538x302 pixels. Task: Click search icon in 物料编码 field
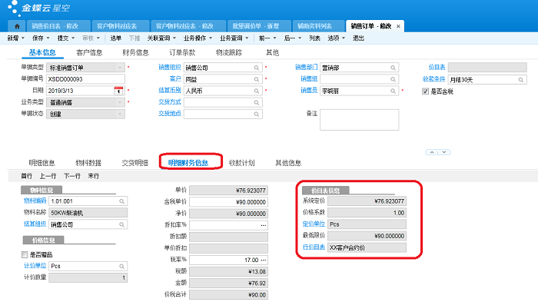coord(121,201)
